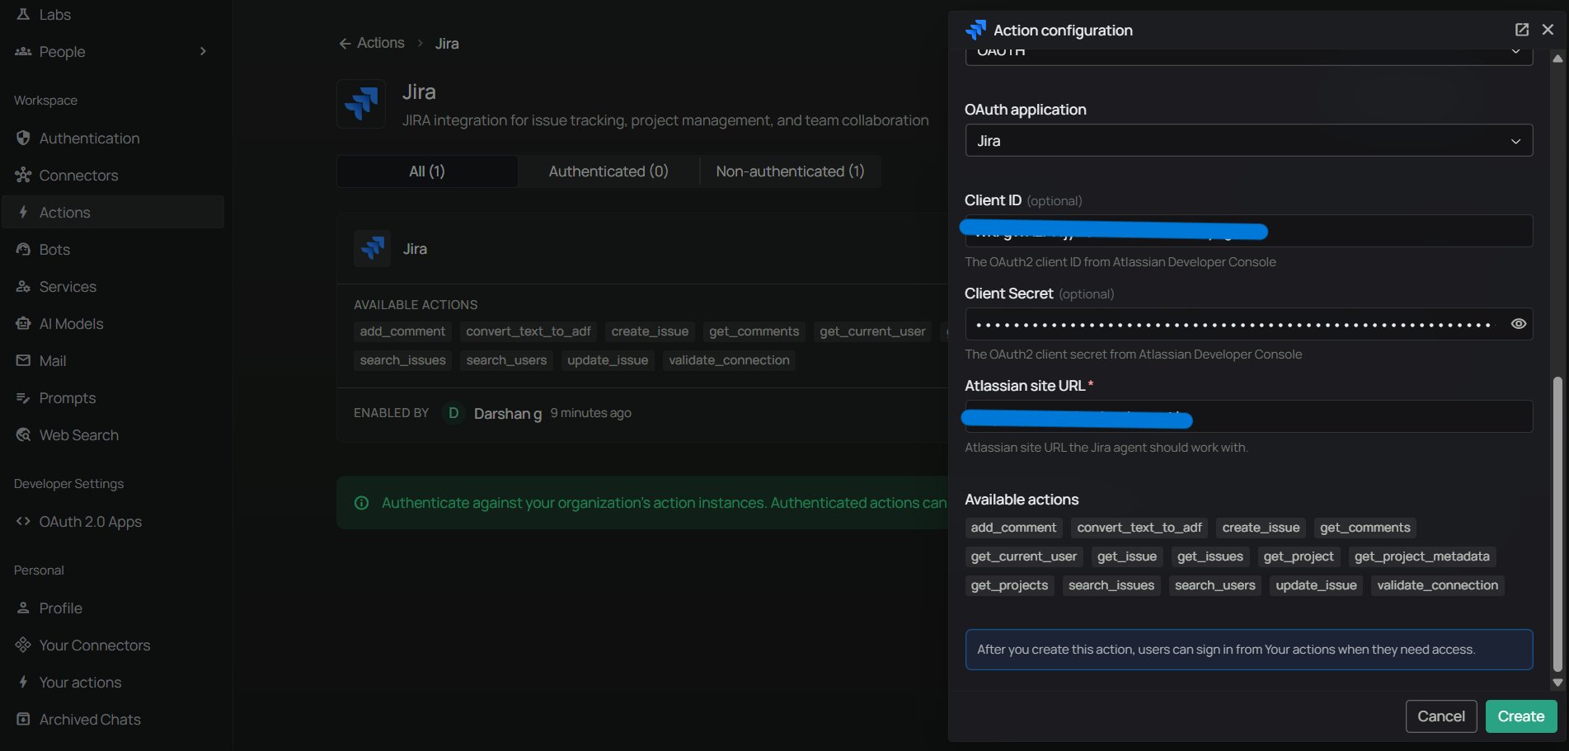
Task: Open Your Connectors in sidebar
Action: (x=113, y=645)
